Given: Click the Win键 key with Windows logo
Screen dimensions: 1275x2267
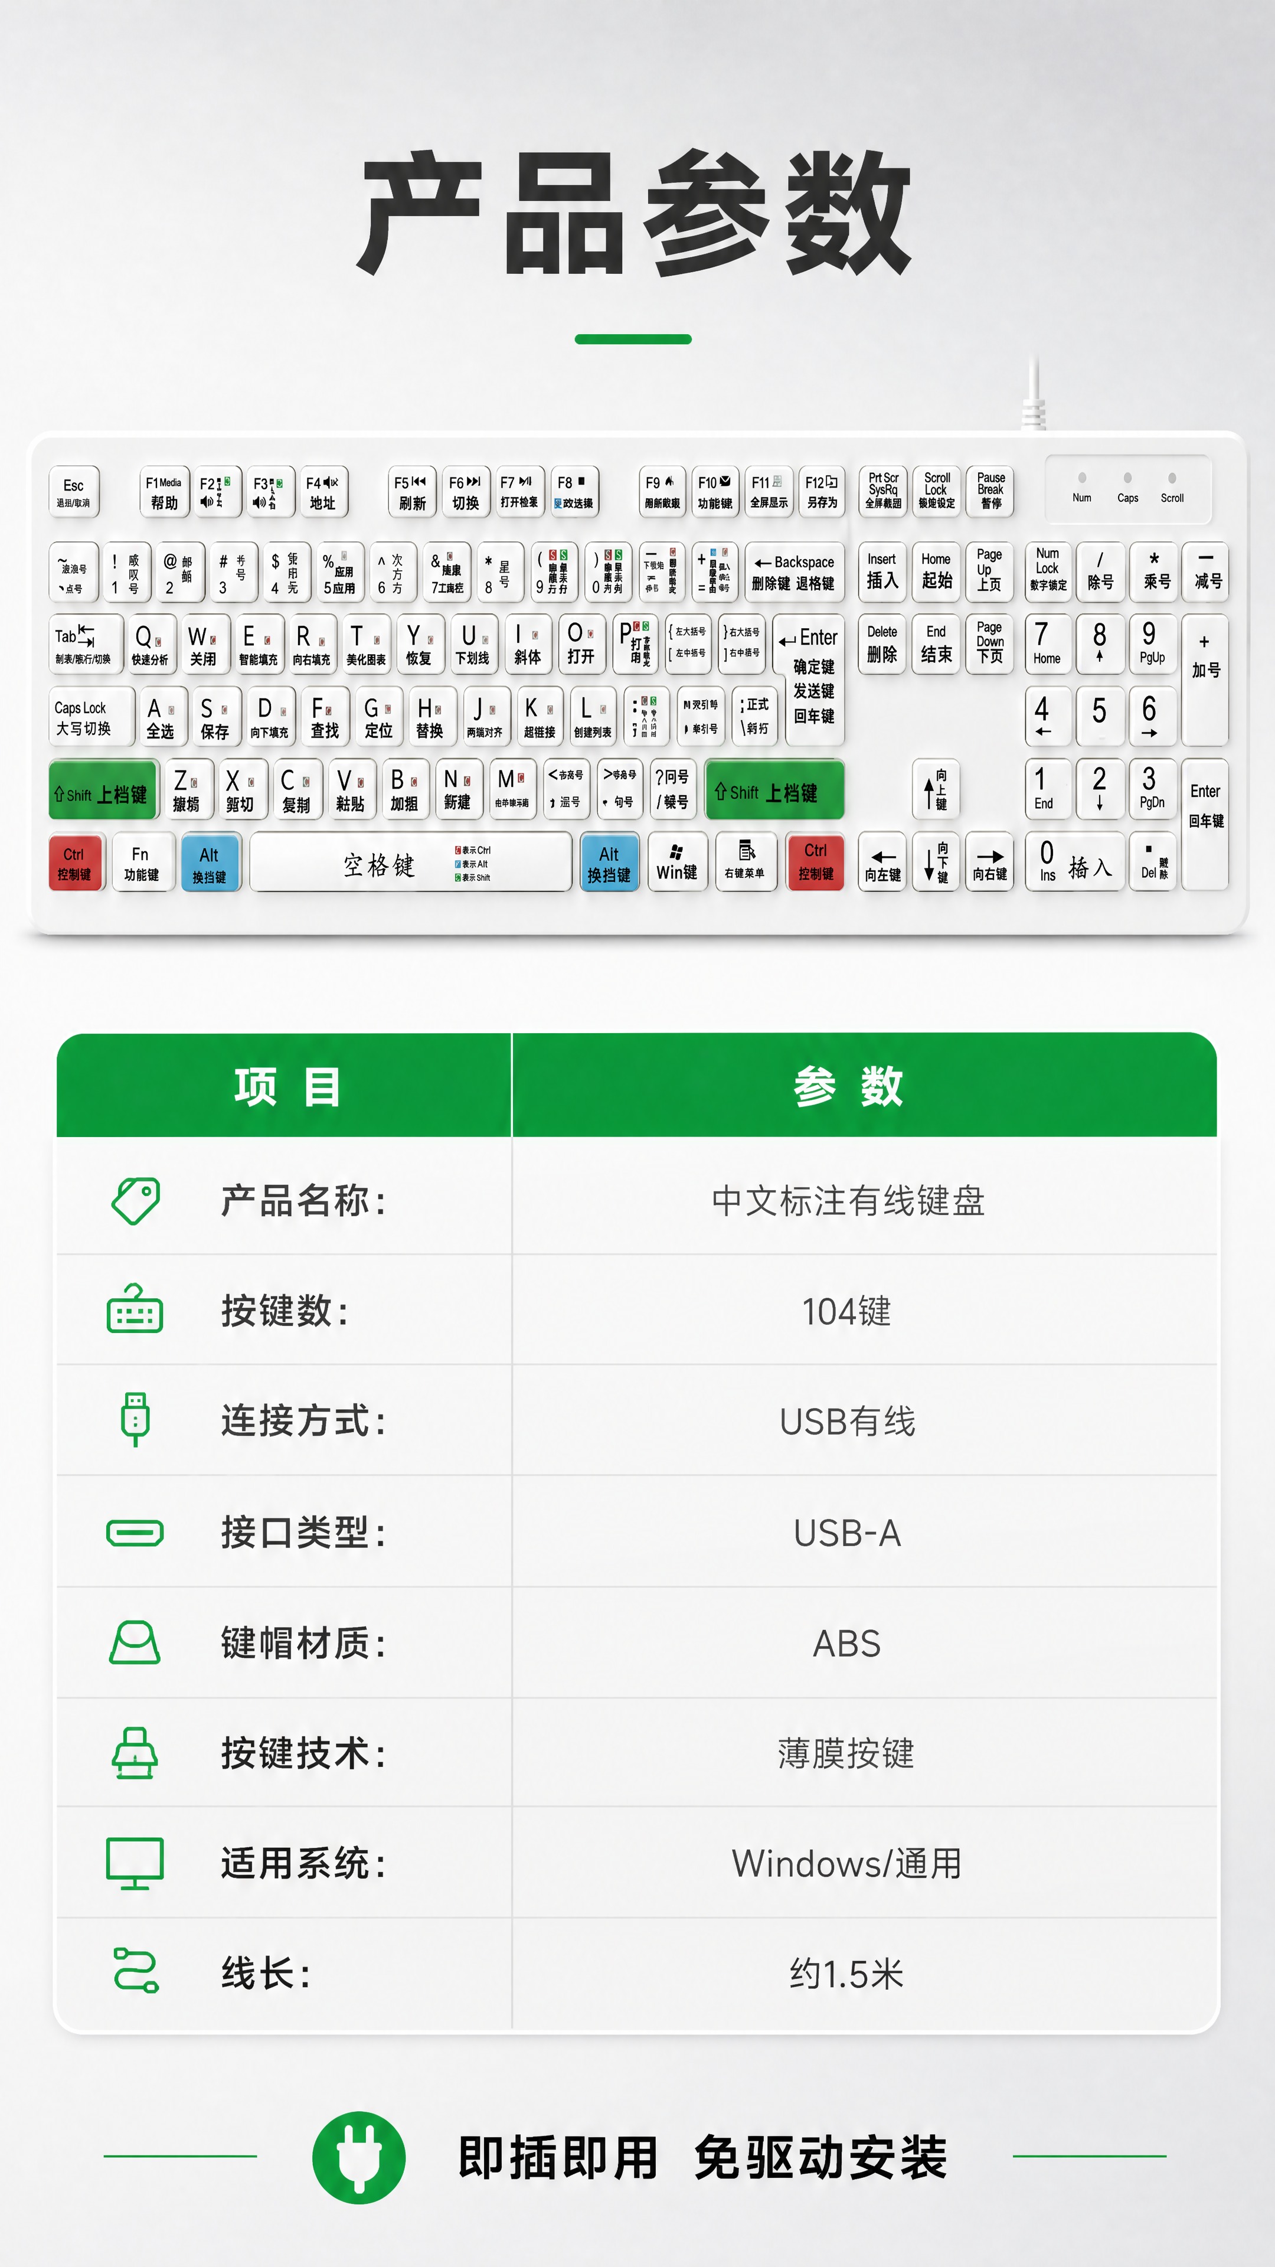Looking at the screenshot, I should 676,861.
